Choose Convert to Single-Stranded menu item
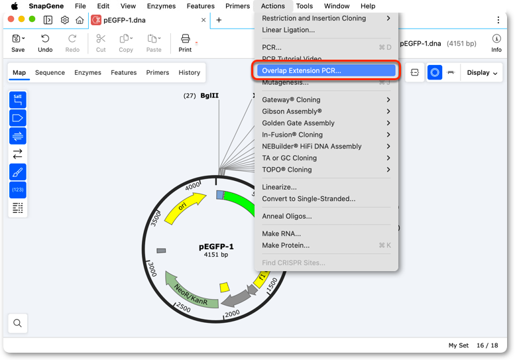Image resolution: width=515 pixels, height=360 pixels. click(x=326, y=199)
